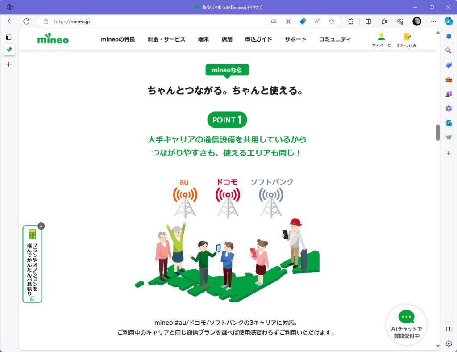Toggle split screen view

pyautogui.click(x=368, y=21)
